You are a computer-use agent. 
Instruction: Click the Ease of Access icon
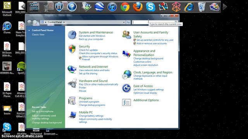[x=126, y=88]
